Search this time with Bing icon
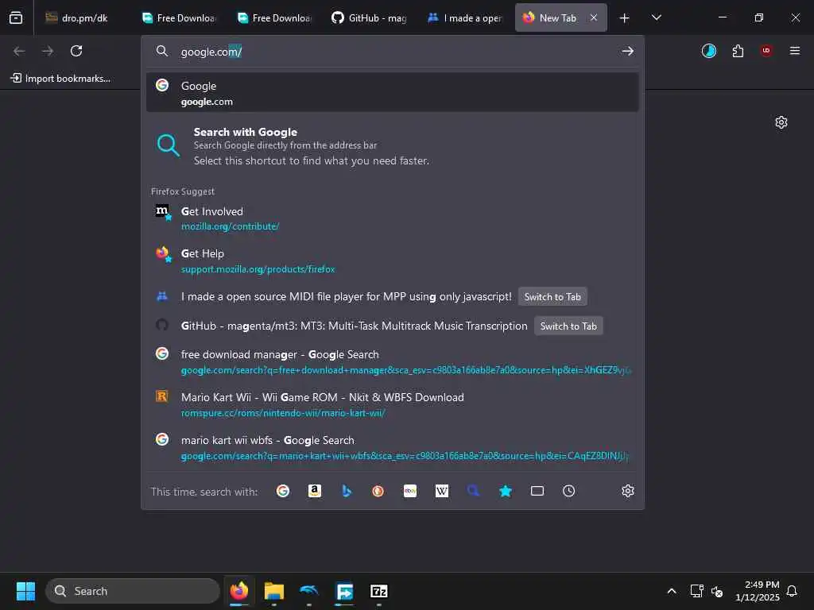Image resolution: width=814 pixels, height=610 pixels. point(347,491)
